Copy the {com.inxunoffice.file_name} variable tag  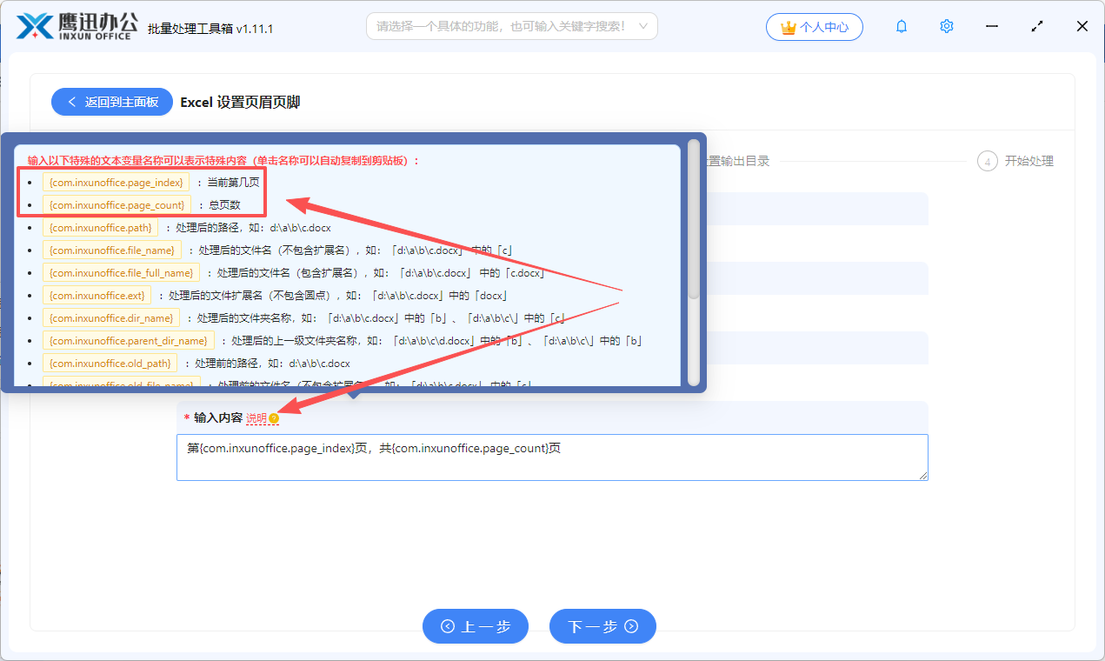[x=113, y=250]
